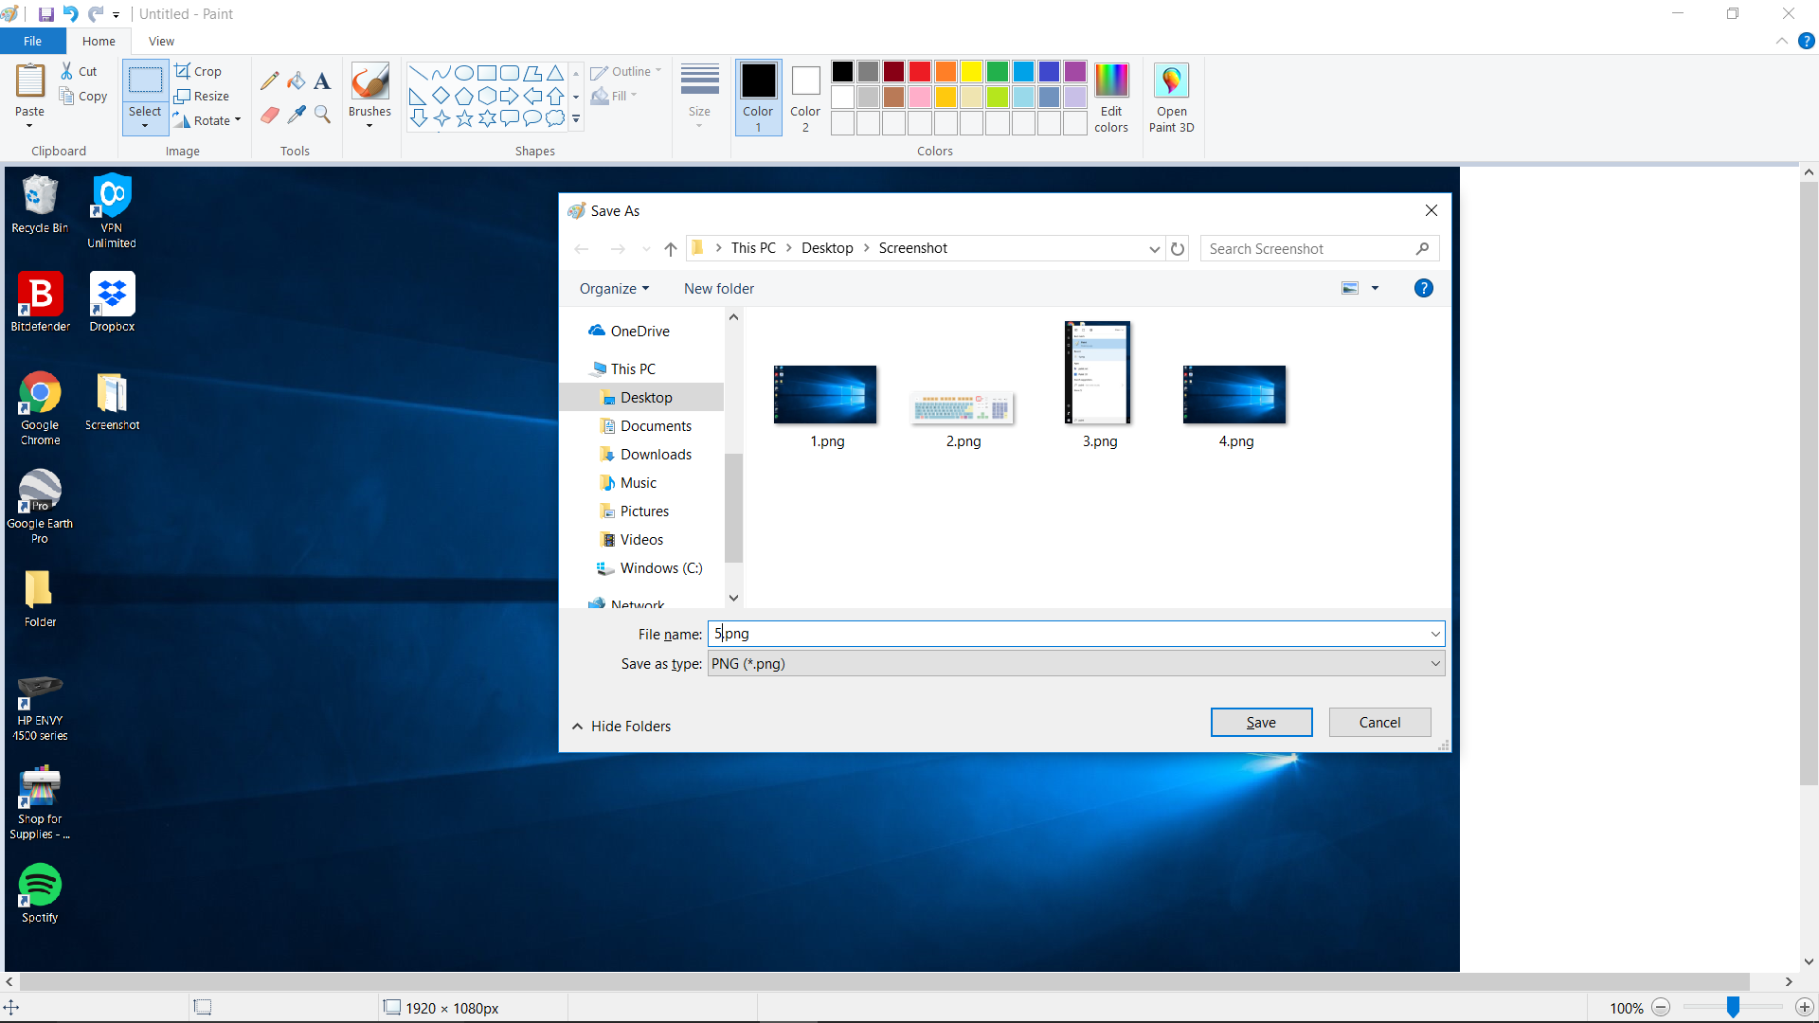Choose the Text tool
The image size is (1819, 1023).
(x=321, y=81)
